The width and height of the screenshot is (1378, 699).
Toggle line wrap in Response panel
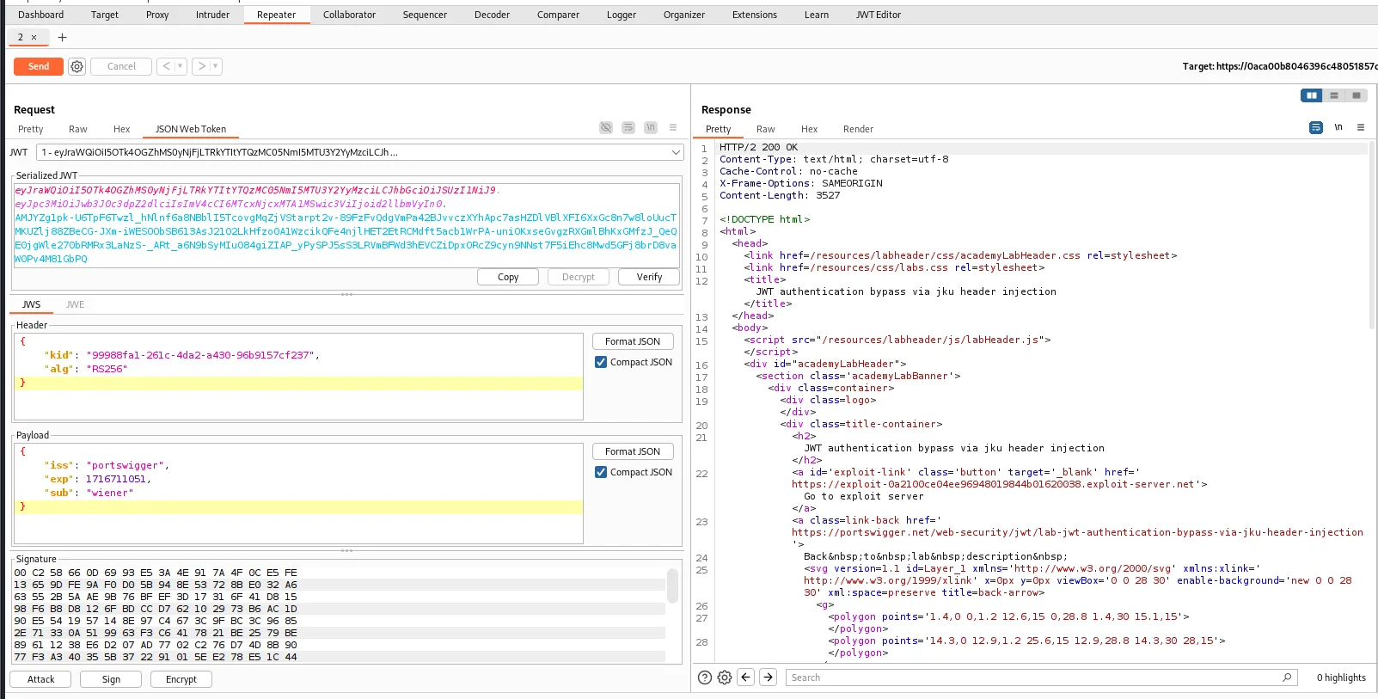(x=1316, y=127)
